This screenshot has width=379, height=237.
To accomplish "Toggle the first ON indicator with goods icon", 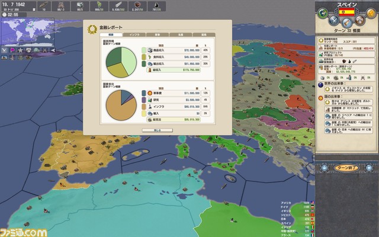I will point(325,78).
